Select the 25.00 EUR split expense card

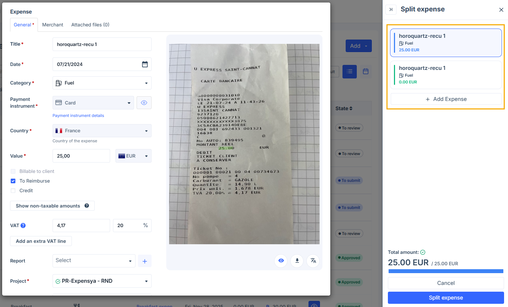click(446, 43)
